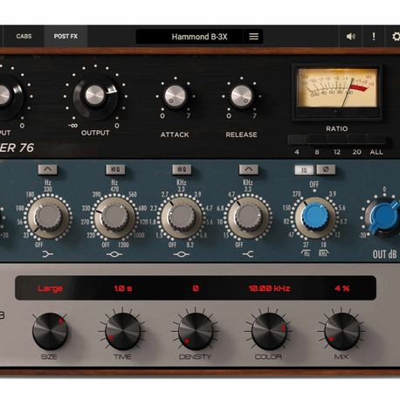Click the '4 %' mix readout

coord(342,288)
